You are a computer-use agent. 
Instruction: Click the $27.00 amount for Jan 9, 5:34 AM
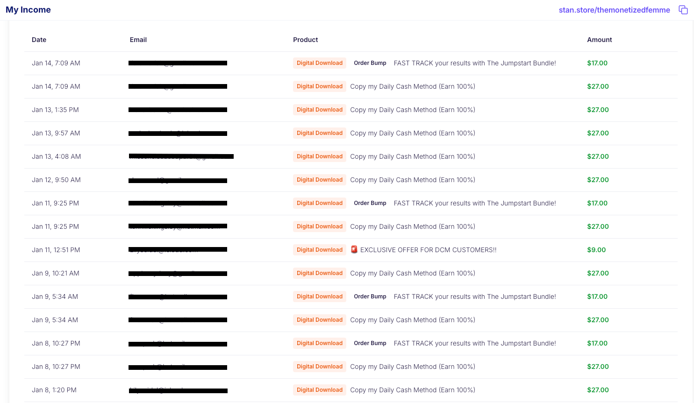[x=598, y=320]
